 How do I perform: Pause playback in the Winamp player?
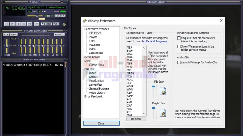point(18,24)
